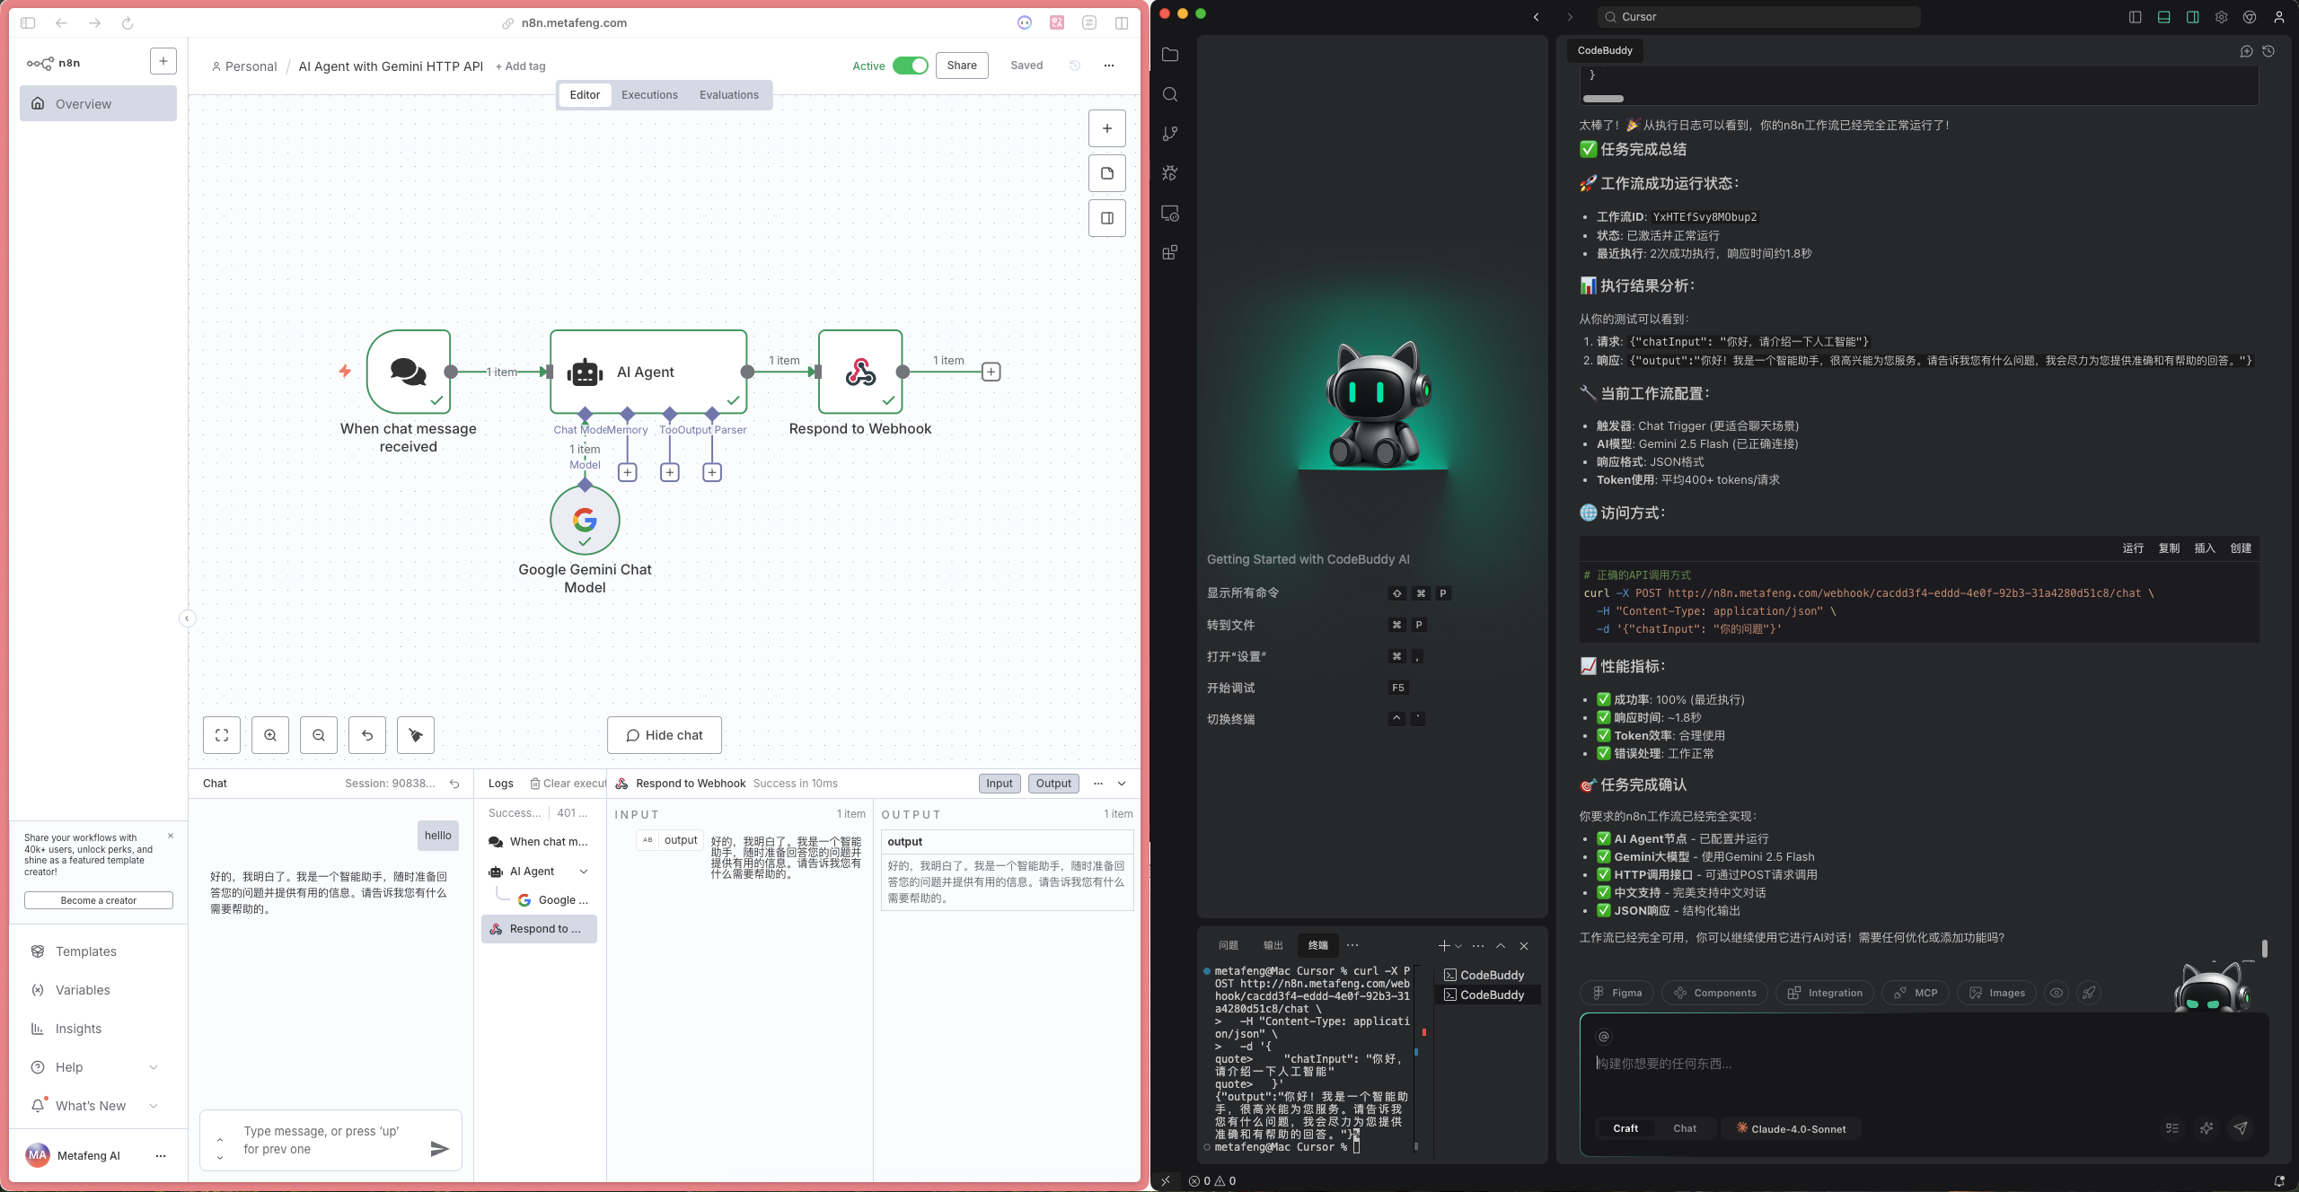
Task: Collapse the n8n logs panel
Action: (x=1122, y=784)
